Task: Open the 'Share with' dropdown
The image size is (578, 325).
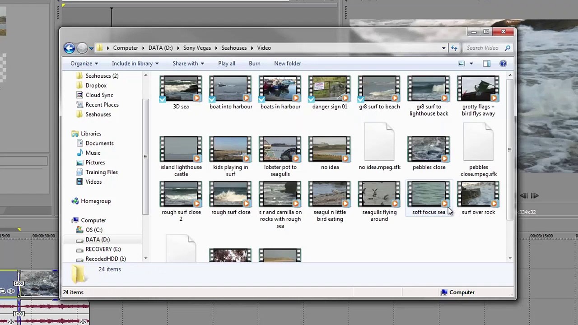Action: [188, 64]
